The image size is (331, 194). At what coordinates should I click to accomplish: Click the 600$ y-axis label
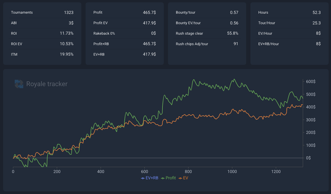(x=311, y=82)
